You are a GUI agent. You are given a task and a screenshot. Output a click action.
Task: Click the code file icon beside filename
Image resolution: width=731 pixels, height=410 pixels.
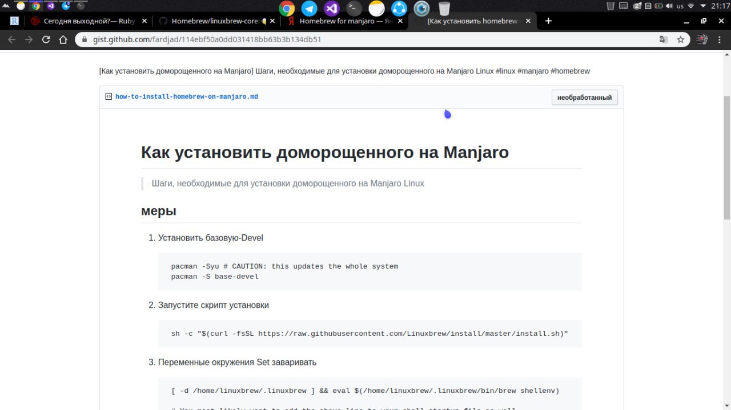[x=109, y=96]
